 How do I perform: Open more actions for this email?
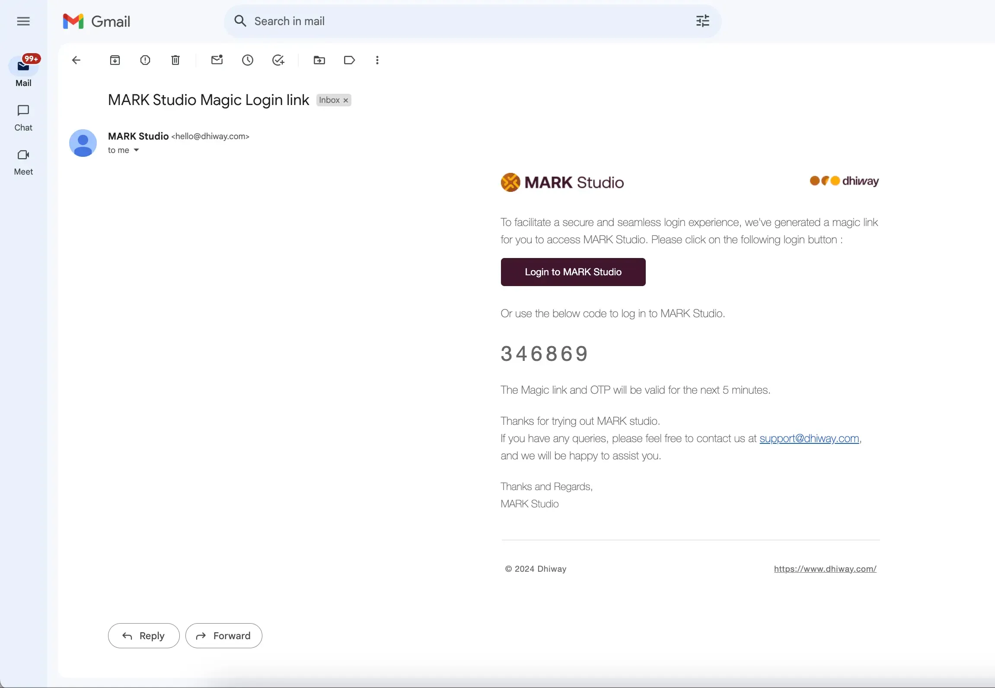(376, 60)
